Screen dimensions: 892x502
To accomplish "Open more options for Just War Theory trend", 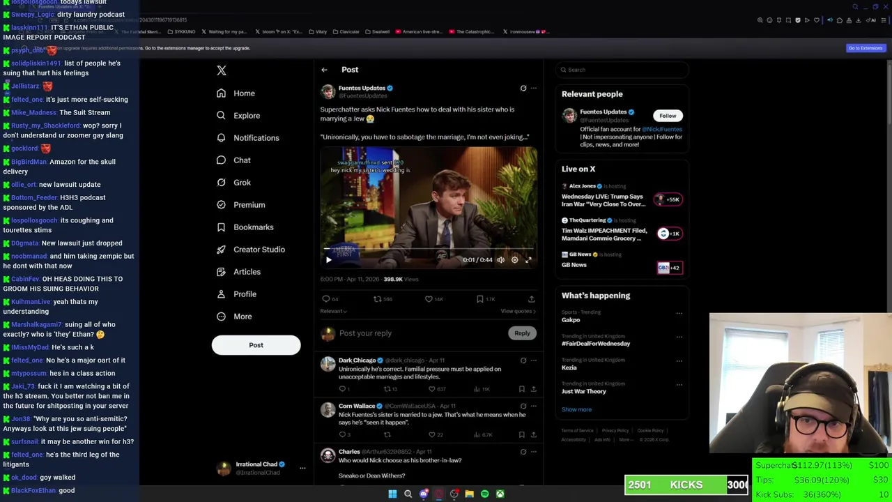I will click(x=679, y=384).
